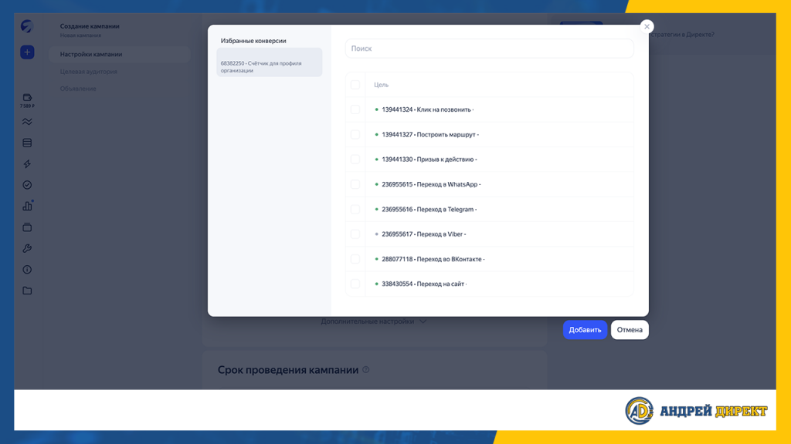
Task: Open the library stack icon in sidebar
Action: pyautogui.click(x=27, y=227)
